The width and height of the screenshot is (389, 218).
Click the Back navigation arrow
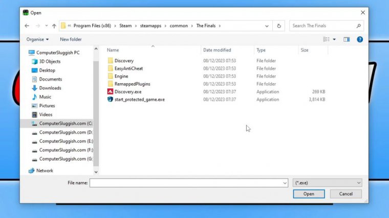pyautogui.click(x=27, y=26)
